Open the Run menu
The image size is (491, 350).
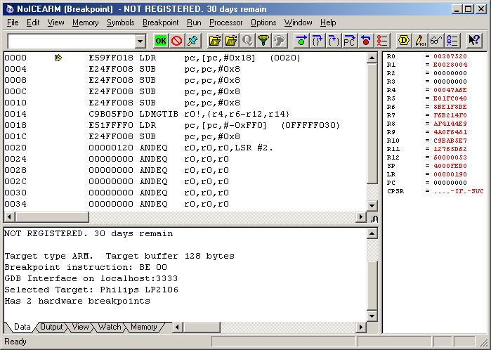[x=194, y=22]
